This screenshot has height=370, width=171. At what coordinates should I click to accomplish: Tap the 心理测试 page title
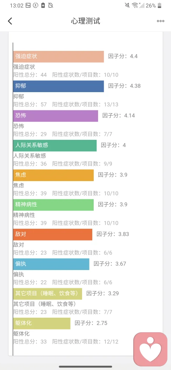(x=85, y=21)
